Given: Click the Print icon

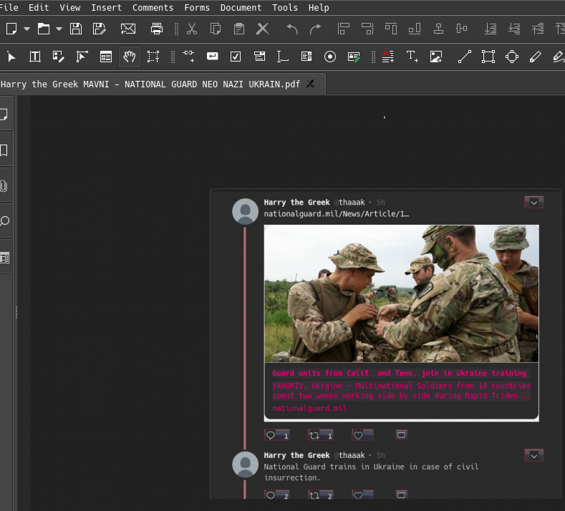Looking at the screenshot, I should pos(157,29).
